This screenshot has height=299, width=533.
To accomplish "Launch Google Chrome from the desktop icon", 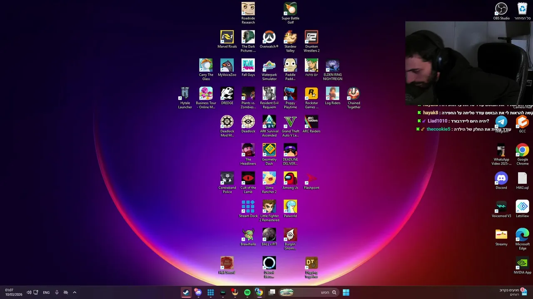I will 522,154.
